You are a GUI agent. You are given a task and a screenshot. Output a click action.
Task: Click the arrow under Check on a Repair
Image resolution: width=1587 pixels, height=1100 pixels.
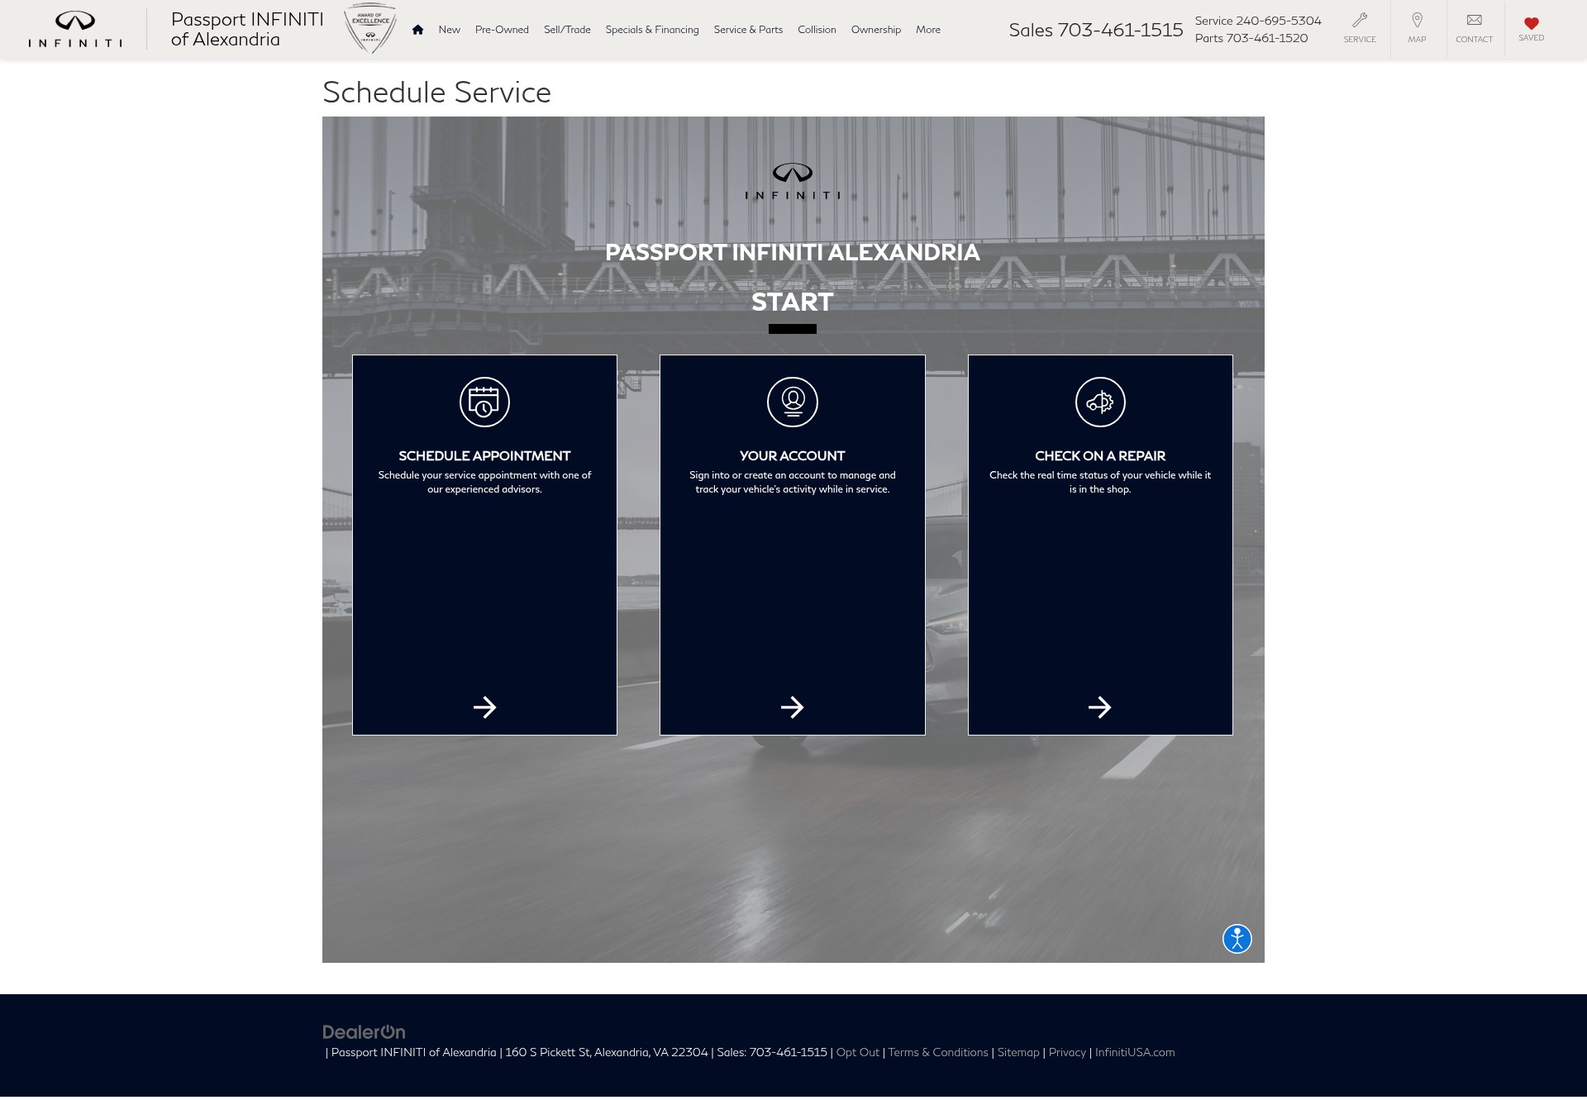tap(1100, 707)
